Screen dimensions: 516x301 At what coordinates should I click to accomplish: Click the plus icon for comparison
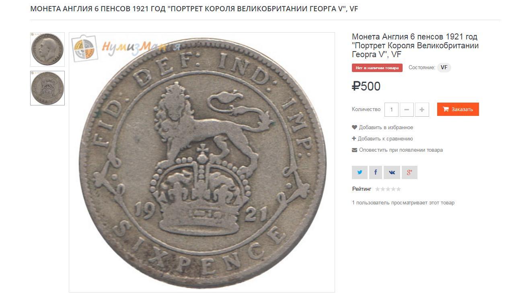pos(354,139)
